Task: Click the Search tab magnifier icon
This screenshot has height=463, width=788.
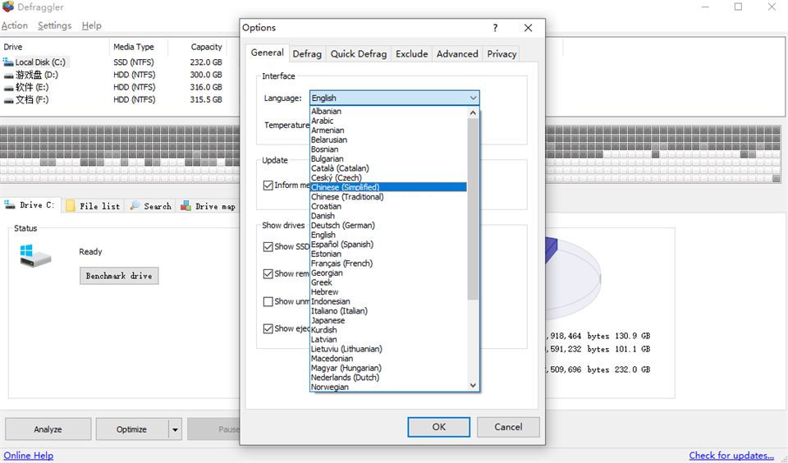Action: pyautogui.click(x=135, y=206)
